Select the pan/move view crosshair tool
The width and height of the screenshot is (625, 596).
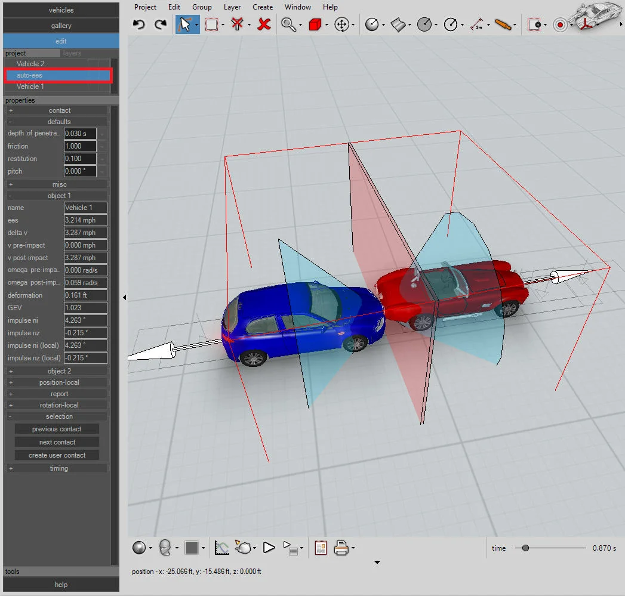tap(341, 24)
